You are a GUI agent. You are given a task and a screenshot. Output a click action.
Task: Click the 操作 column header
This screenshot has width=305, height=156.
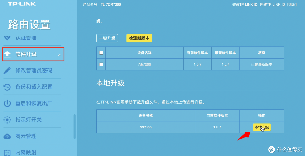coord(262,115)
